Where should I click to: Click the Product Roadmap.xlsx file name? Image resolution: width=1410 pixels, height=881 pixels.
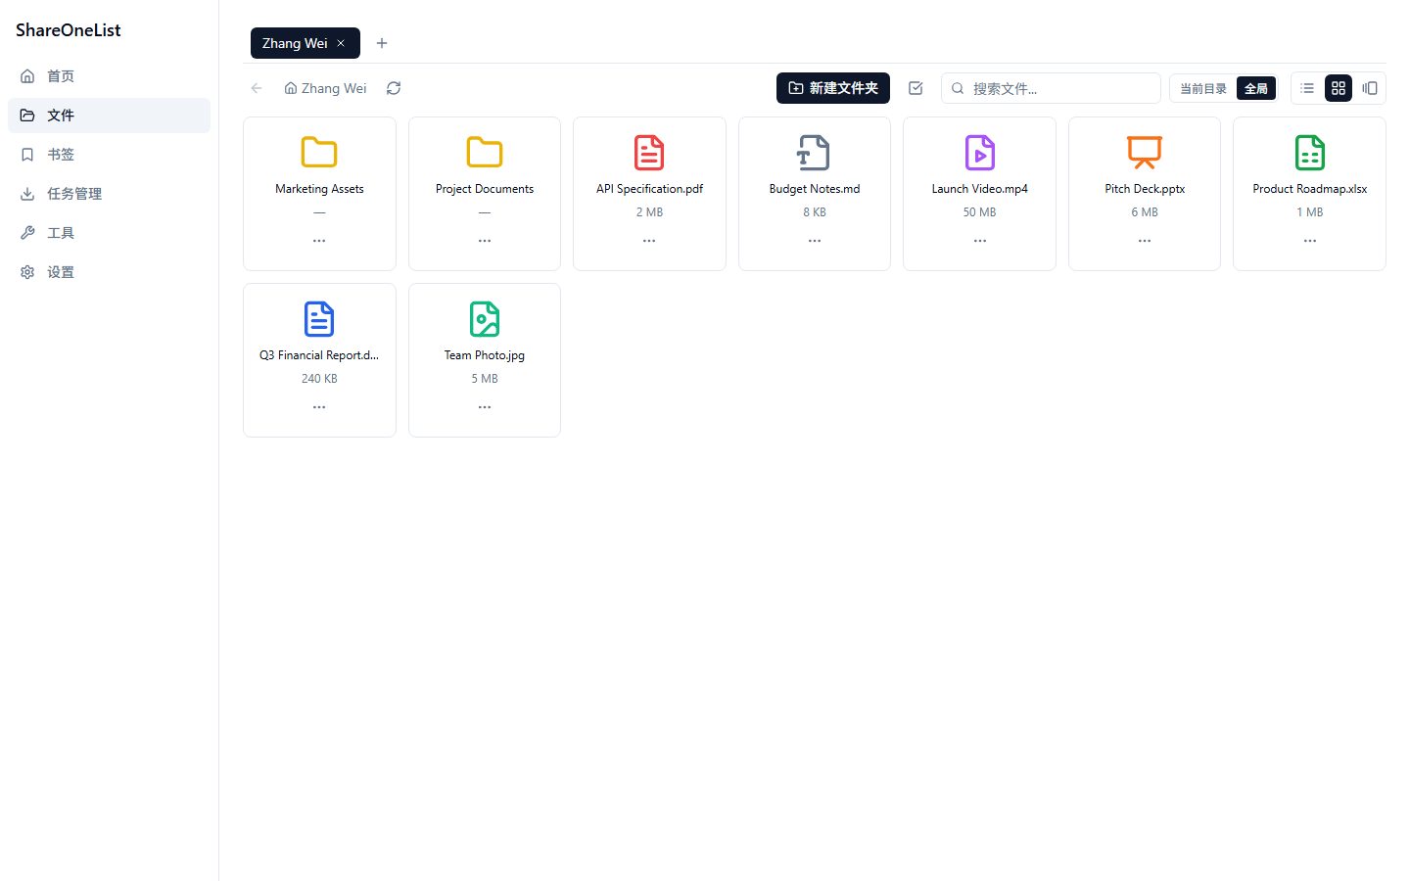(x=1310, y=189)
